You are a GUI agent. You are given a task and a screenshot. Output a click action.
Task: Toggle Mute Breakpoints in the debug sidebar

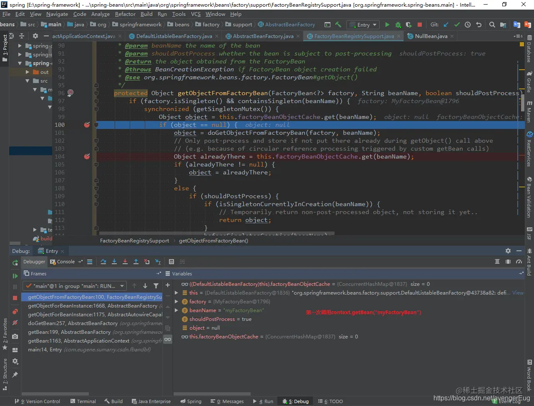coord(15,323)
